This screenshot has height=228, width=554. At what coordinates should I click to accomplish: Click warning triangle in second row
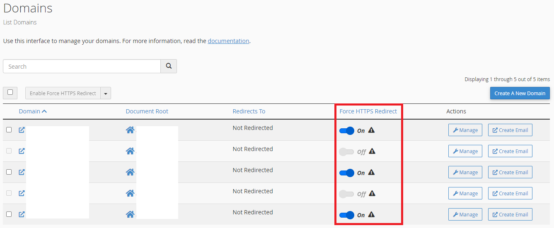(372, 151)
